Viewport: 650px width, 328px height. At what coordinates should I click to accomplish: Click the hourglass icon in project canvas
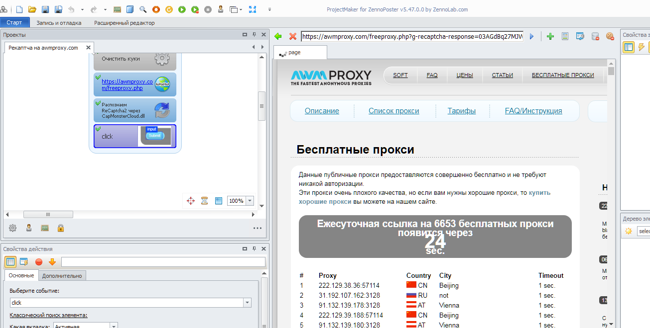[x=204, y=201]
